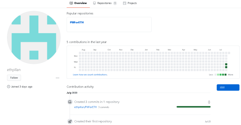241x125 pixels.
Task: Click the 'Jul' month label in graph
Action: click(221, 50)
